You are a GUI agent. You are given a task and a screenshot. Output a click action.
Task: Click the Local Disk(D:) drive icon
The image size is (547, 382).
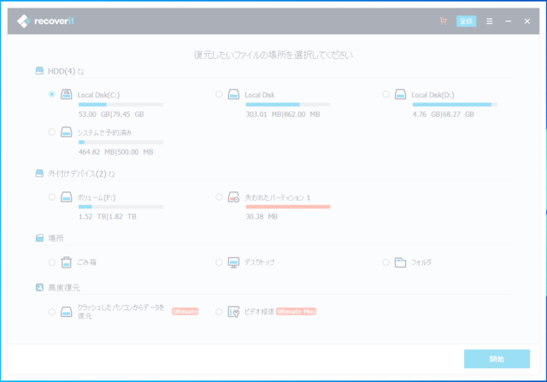coord(400,94)
